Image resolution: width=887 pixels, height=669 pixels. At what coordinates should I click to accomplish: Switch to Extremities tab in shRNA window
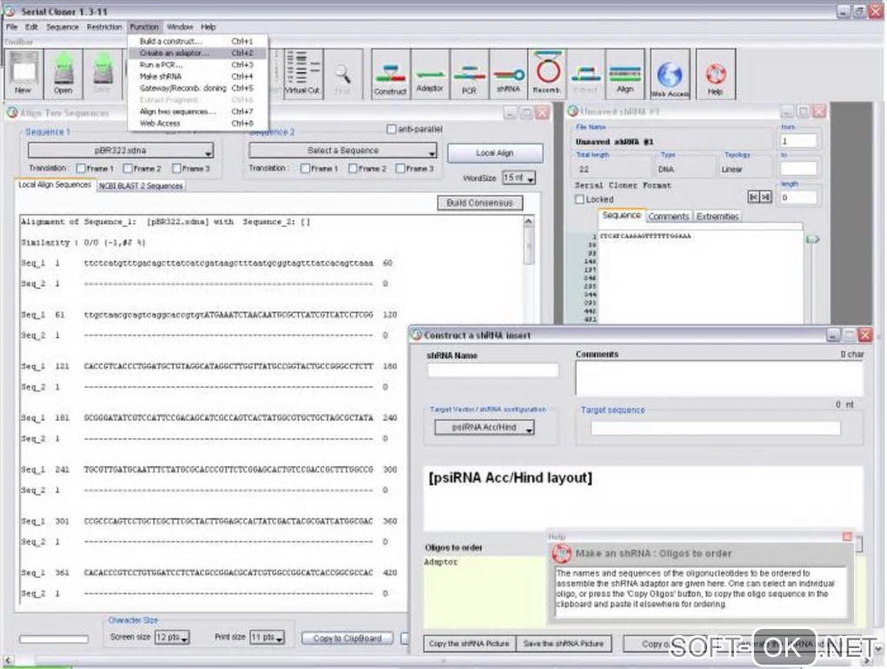[x=717, y=217]
